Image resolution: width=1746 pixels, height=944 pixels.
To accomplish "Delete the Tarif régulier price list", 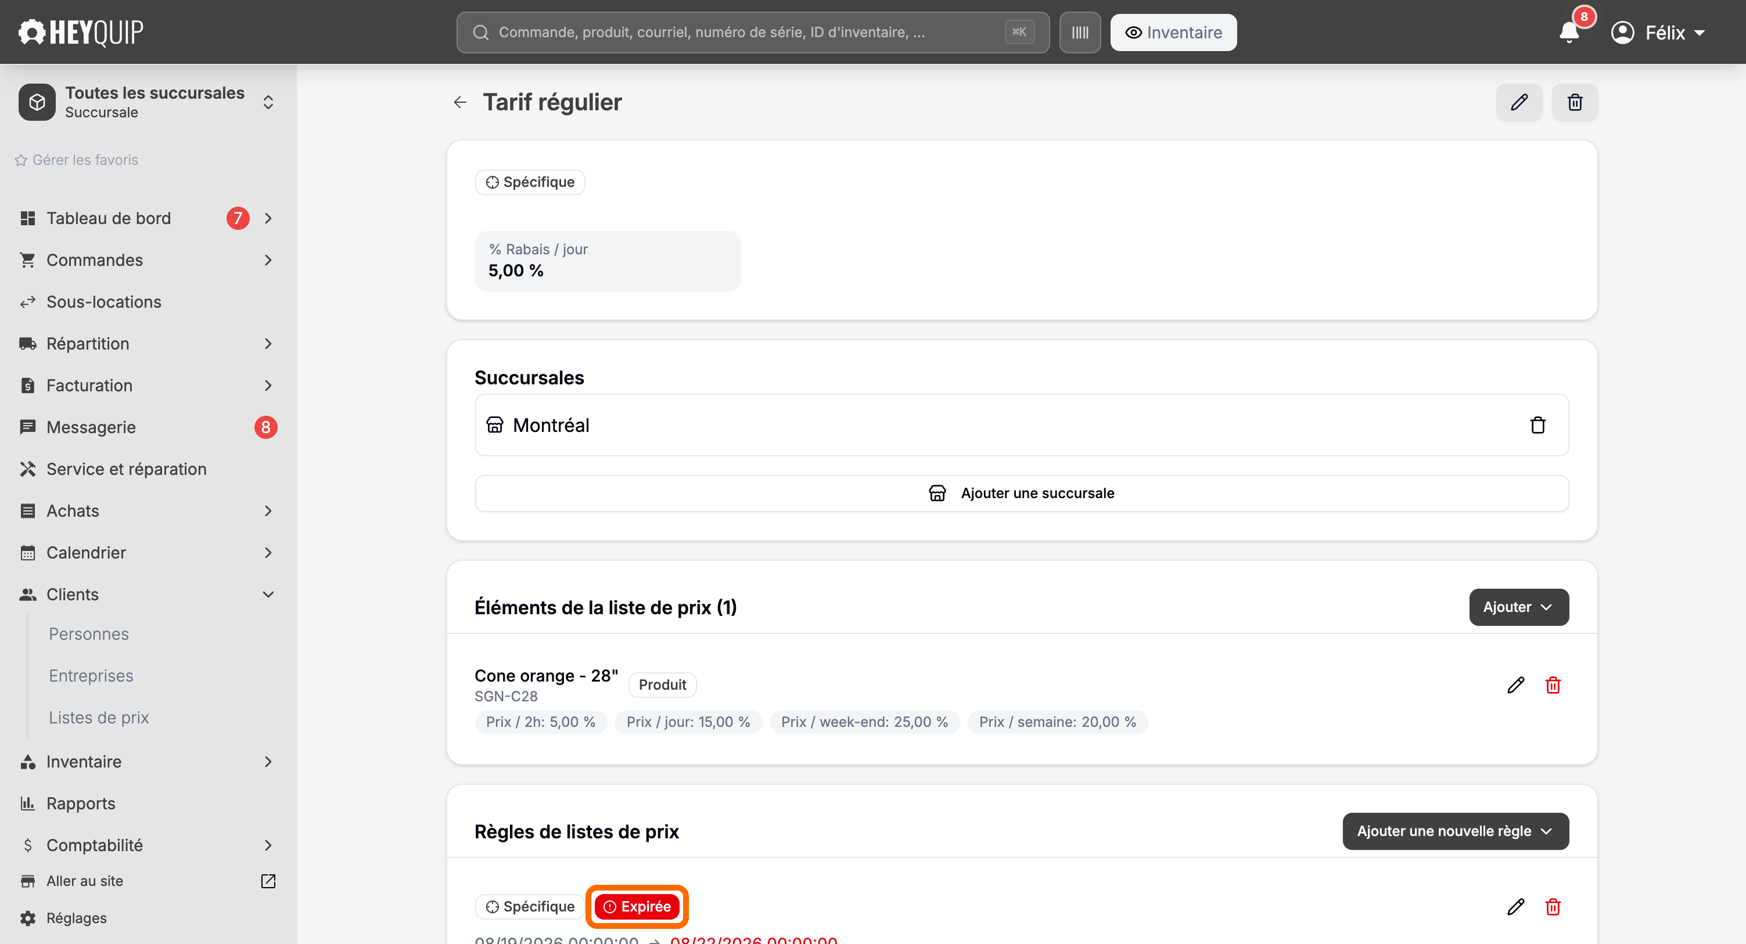I will coord(1575,102).
